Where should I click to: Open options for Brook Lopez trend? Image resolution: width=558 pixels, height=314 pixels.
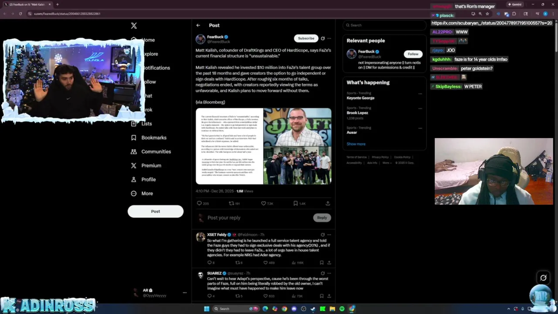point(420,109)
